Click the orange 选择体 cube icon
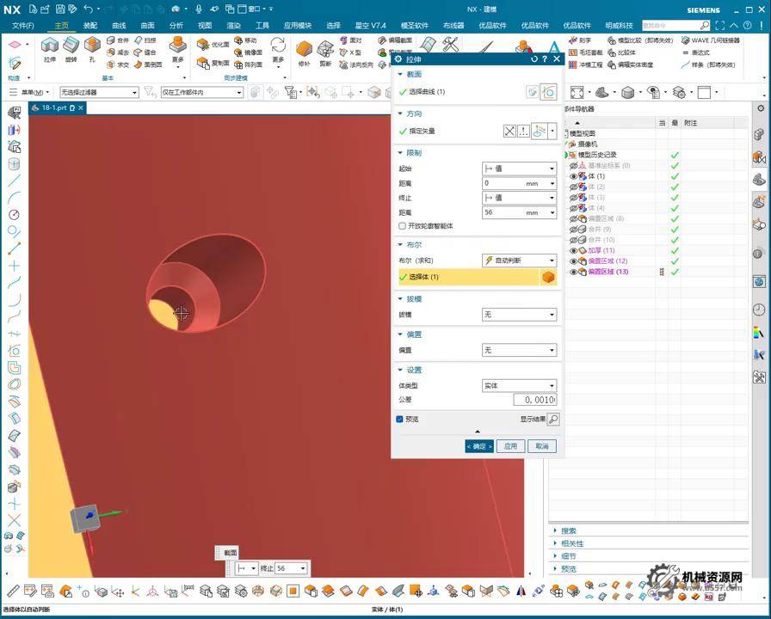 pos(547,277)
